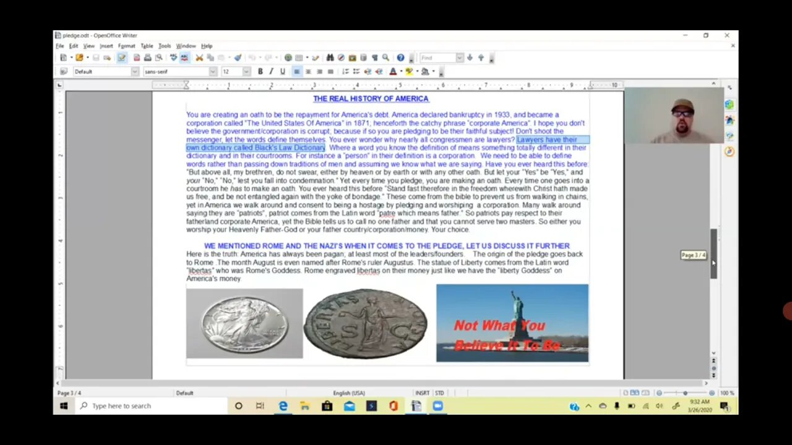Click the Increase Indent icon
The image size is (792, 445).
(379, 72)
